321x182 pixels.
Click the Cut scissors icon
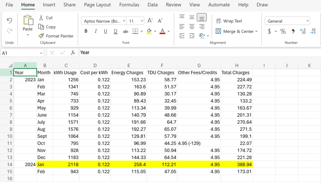point(40,18)
